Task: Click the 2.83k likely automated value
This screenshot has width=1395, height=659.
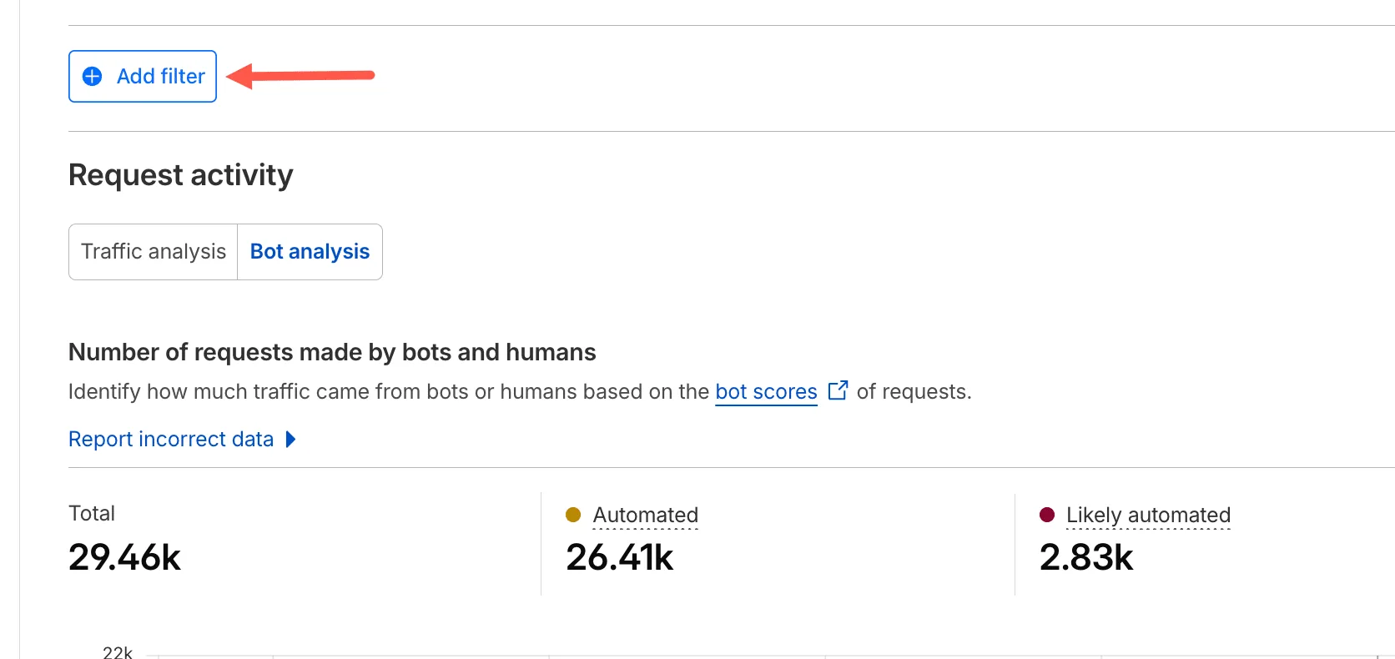Action: coord(1086,557)
